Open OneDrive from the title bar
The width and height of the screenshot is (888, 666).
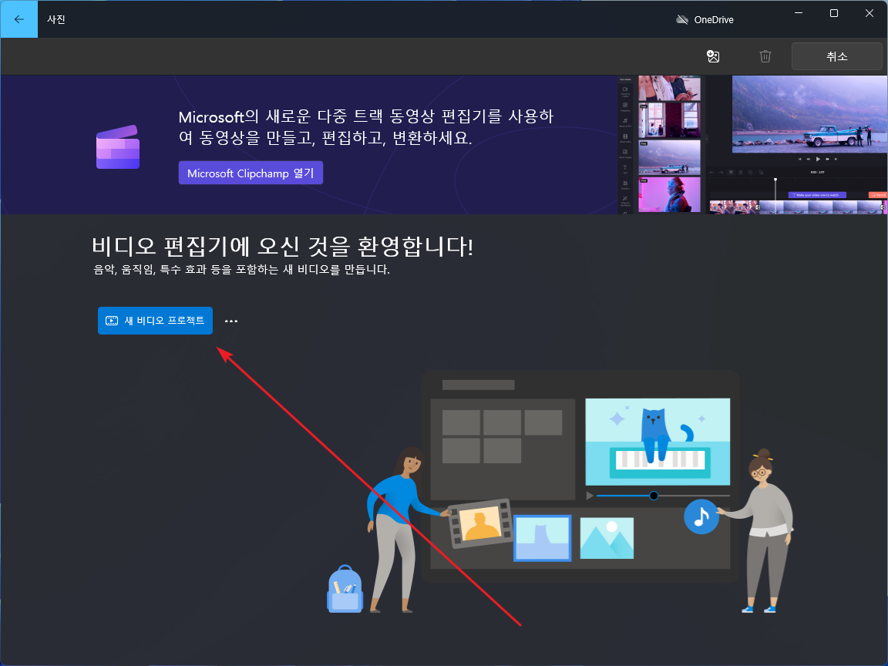point(705,20)
